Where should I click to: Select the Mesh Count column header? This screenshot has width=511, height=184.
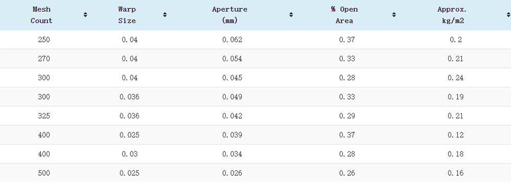pos(41,15)
